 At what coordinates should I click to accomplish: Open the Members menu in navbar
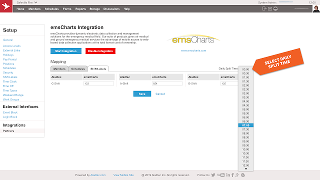pyautogui.click(x=34, y=9)
